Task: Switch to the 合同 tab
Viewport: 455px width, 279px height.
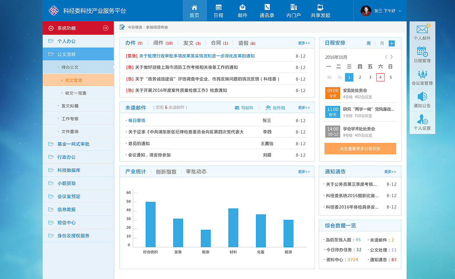Action: (x=220, y=43)
